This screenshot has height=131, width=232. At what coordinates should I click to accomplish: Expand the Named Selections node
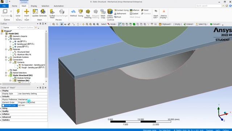(6, 73)
